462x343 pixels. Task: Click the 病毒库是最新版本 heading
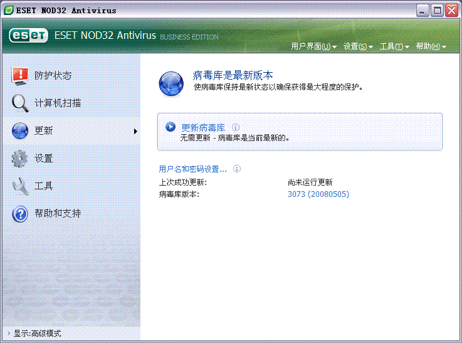pyautogui.click(x=233, y=75)
